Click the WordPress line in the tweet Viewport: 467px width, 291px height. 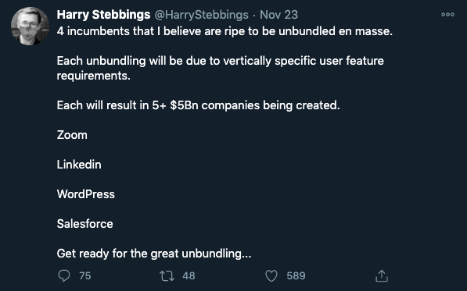[86, 194]
